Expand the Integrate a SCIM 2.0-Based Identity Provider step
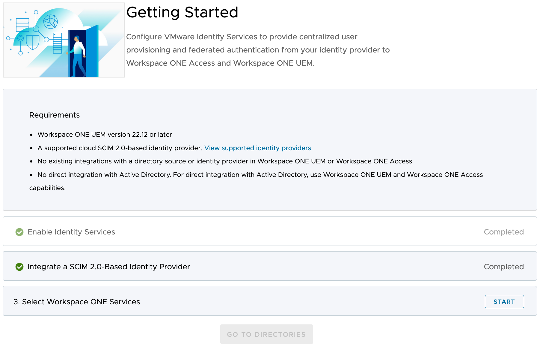Viewport: 540px width, 346px height. [109, 267]
